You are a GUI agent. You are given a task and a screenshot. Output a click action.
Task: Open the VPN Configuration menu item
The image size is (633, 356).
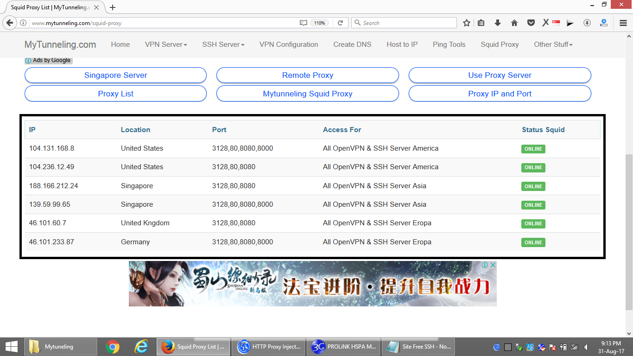[x=289, y=44]
